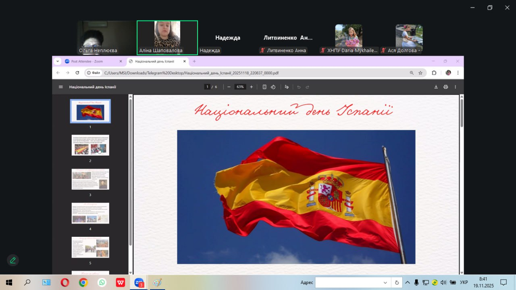Reload the page in the browser
Image resolution: width=516 pixels, height=290 pixels.
77,73
